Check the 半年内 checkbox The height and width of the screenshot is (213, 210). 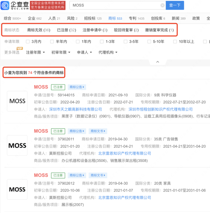[52, 41]
